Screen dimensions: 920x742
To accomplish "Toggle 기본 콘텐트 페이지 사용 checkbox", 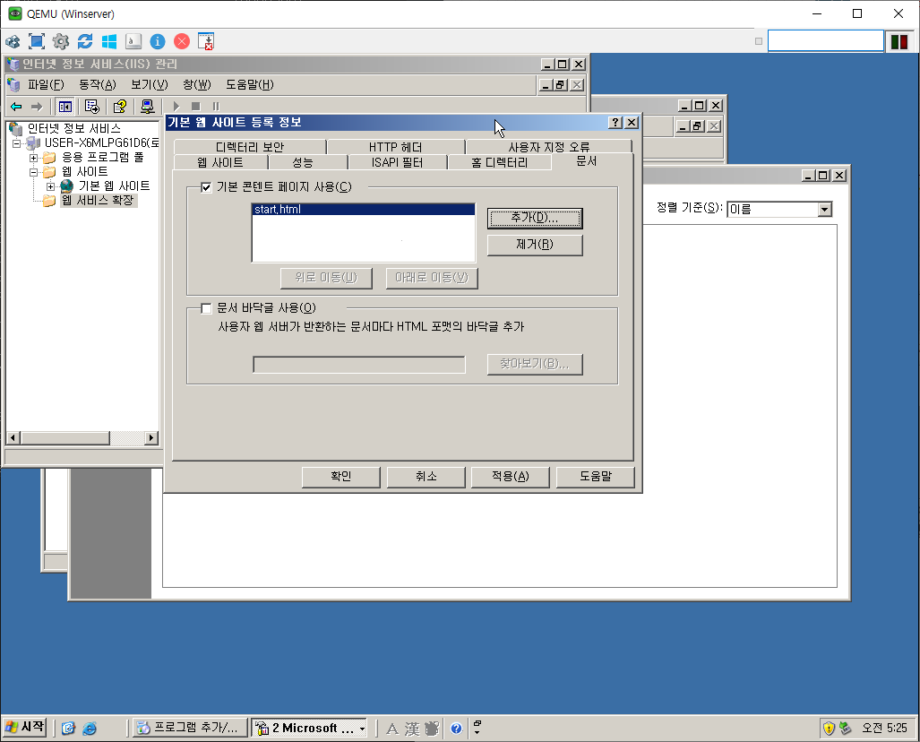I will [x=206, y=187].
